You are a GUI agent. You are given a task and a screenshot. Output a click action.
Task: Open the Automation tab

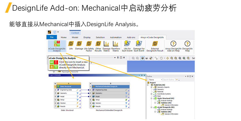point(116,37)
